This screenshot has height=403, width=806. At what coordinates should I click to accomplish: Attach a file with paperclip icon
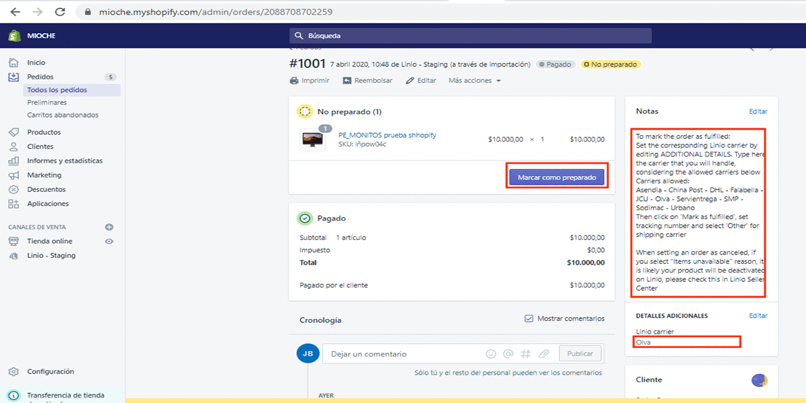coord(544,354)
